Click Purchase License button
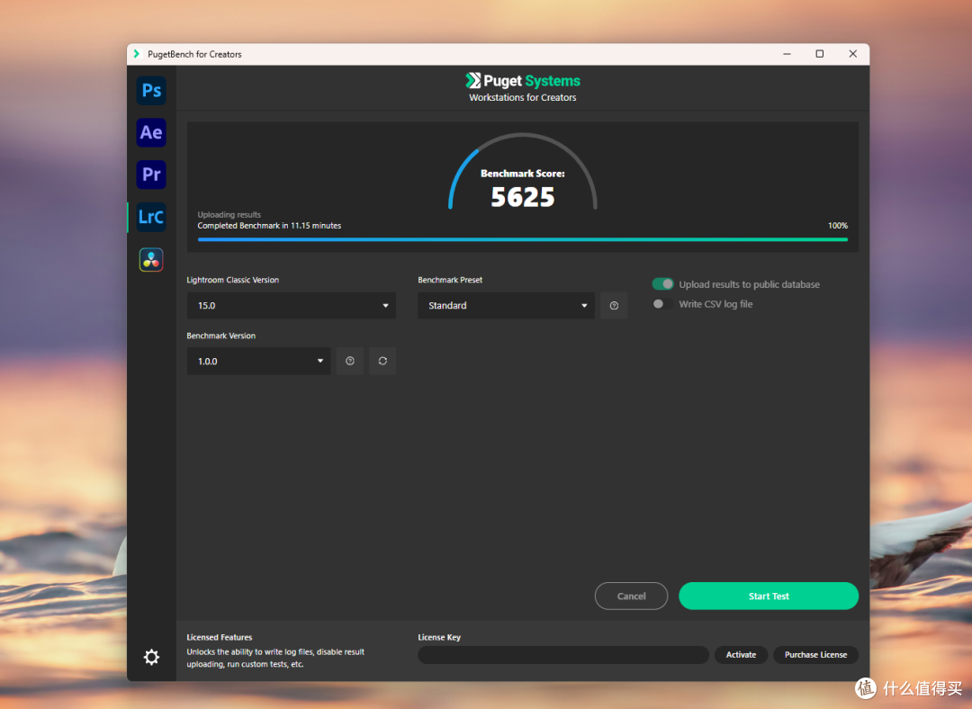This screenshot has width=972, height=709. (815, 654)
